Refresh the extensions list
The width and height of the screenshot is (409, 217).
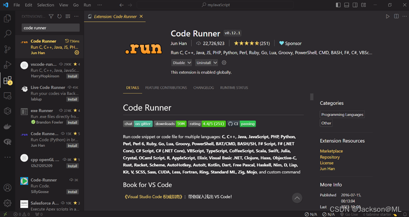click(x=59, y=17)
